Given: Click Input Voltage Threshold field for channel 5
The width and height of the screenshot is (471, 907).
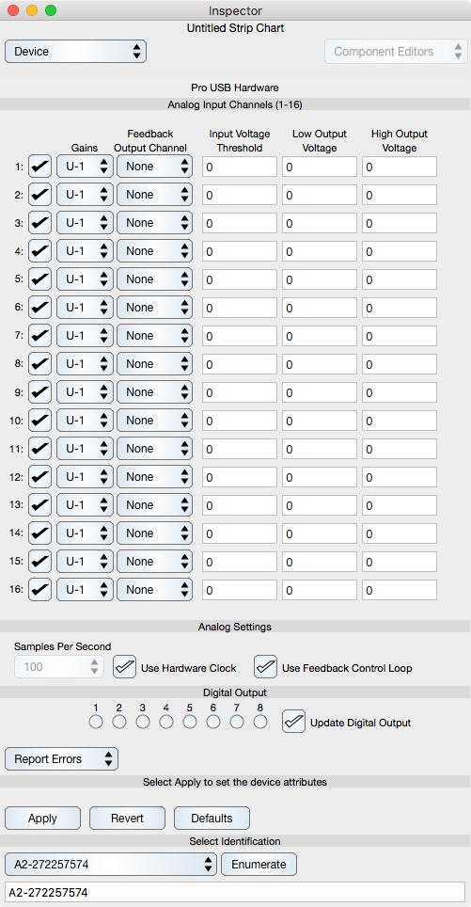Looking at the screenshot, I should [x=239, y=280].
